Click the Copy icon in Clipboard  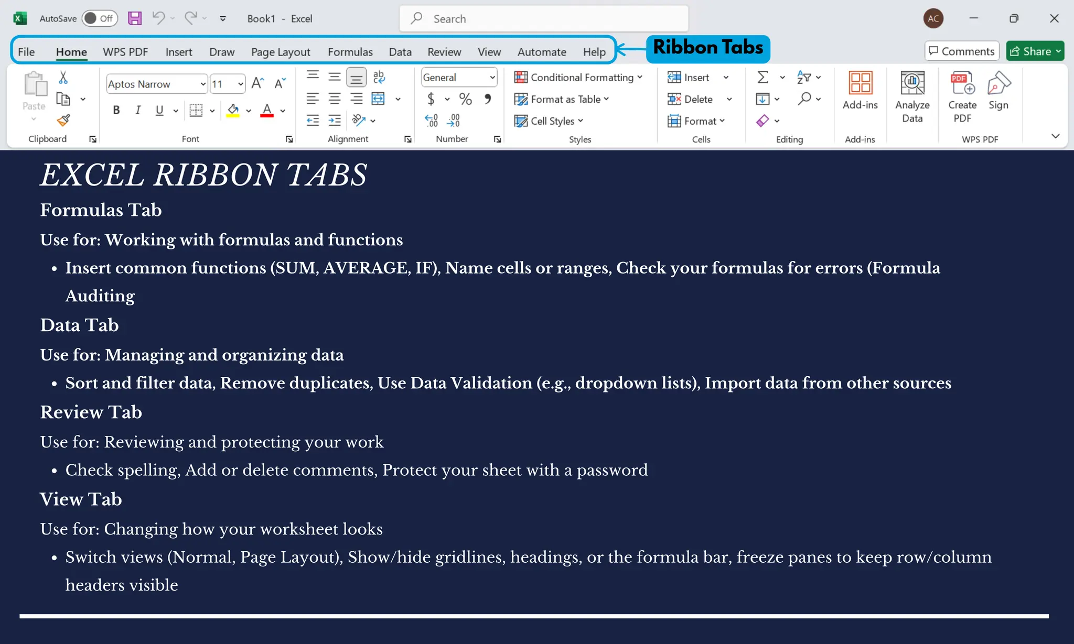63,99
